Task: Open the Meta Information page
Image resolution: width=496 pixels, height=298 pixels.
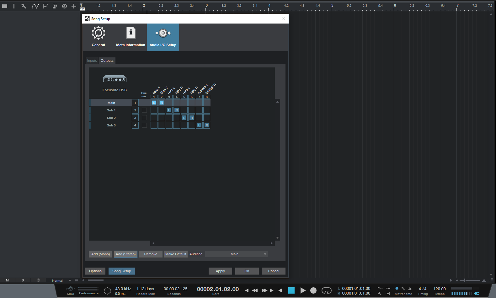Action: (x=131, y=37)
